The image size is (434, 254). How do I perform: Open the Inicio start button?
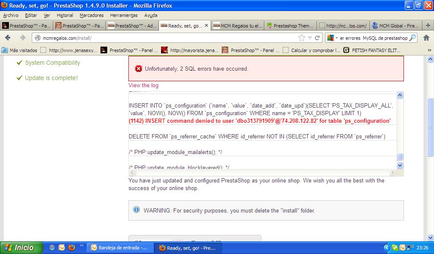(x=22, y=248)
